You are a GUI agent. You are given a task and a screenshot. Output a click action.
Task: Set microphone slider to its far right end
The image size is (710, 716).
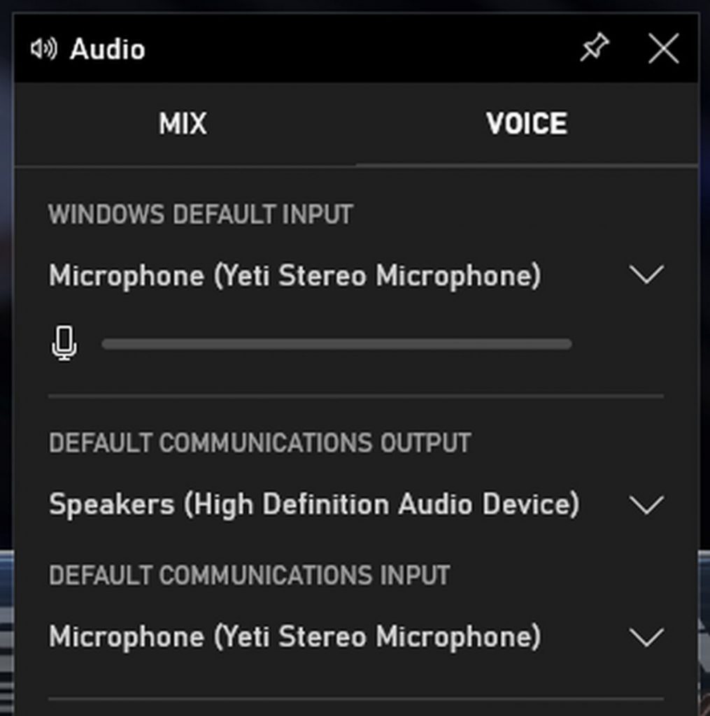(569, 344)
